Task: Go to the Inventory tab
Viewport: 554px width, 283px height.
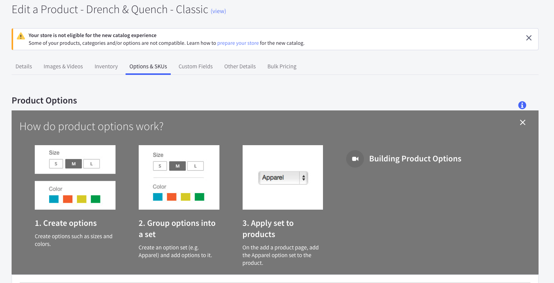Action: point(106,66)
